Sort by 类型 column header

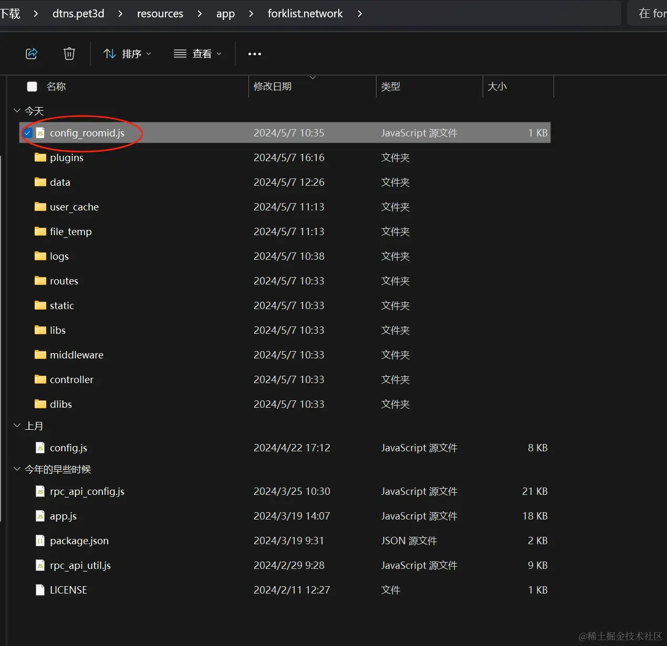[391, 87]
